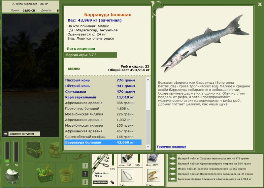Click the reel image with power 180
The height and width of the screenshot is (188, 264).
point(128,158)
